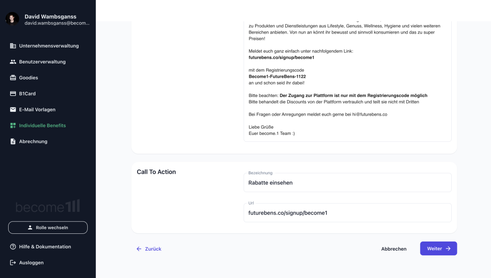Click the Unternehmensverwaltung building icon
Viewport: 491px width, 278px height.
point(13,46)
